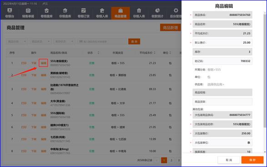Expand the 商品状态 filter dropdown
267x167 pixels.
pos(40,41)
